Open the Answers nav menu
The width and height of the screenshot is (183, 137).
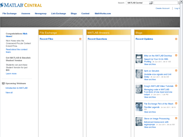26,14
